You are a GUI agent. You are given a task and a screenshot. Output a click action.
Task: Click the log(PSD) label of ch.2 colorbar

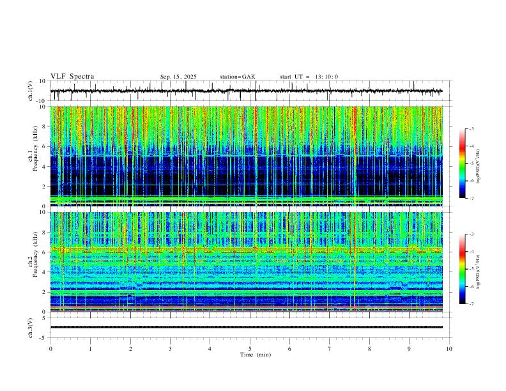tap(478, 272)
